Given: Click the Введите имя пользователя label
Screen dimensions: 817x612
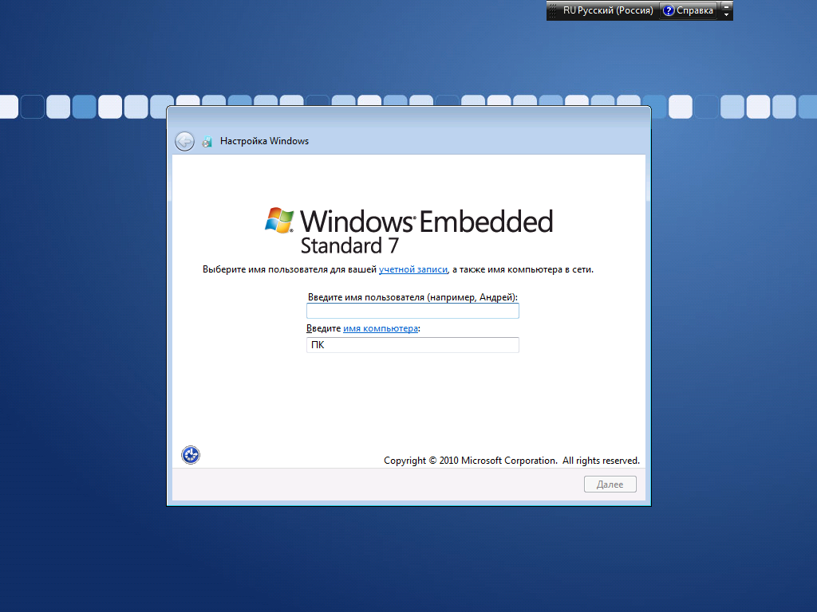Looking at the screenshot, I should pos(412,297).
